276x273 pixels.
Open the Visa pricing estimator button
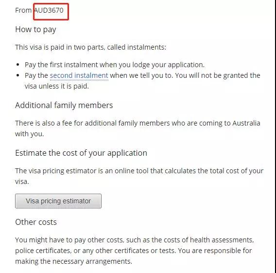point(58,201)
